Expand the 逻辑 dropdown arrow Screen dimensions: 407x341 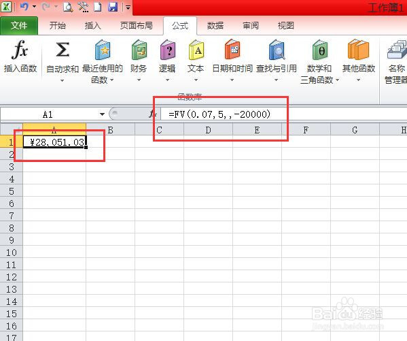pos(167,80)
